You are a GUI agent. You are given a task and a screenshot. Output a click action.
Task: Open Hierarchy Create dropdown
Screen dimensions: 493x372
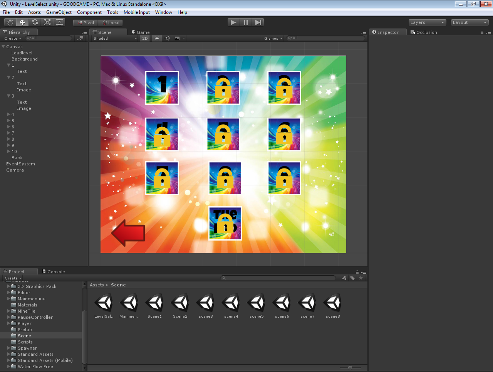(12, 38)
